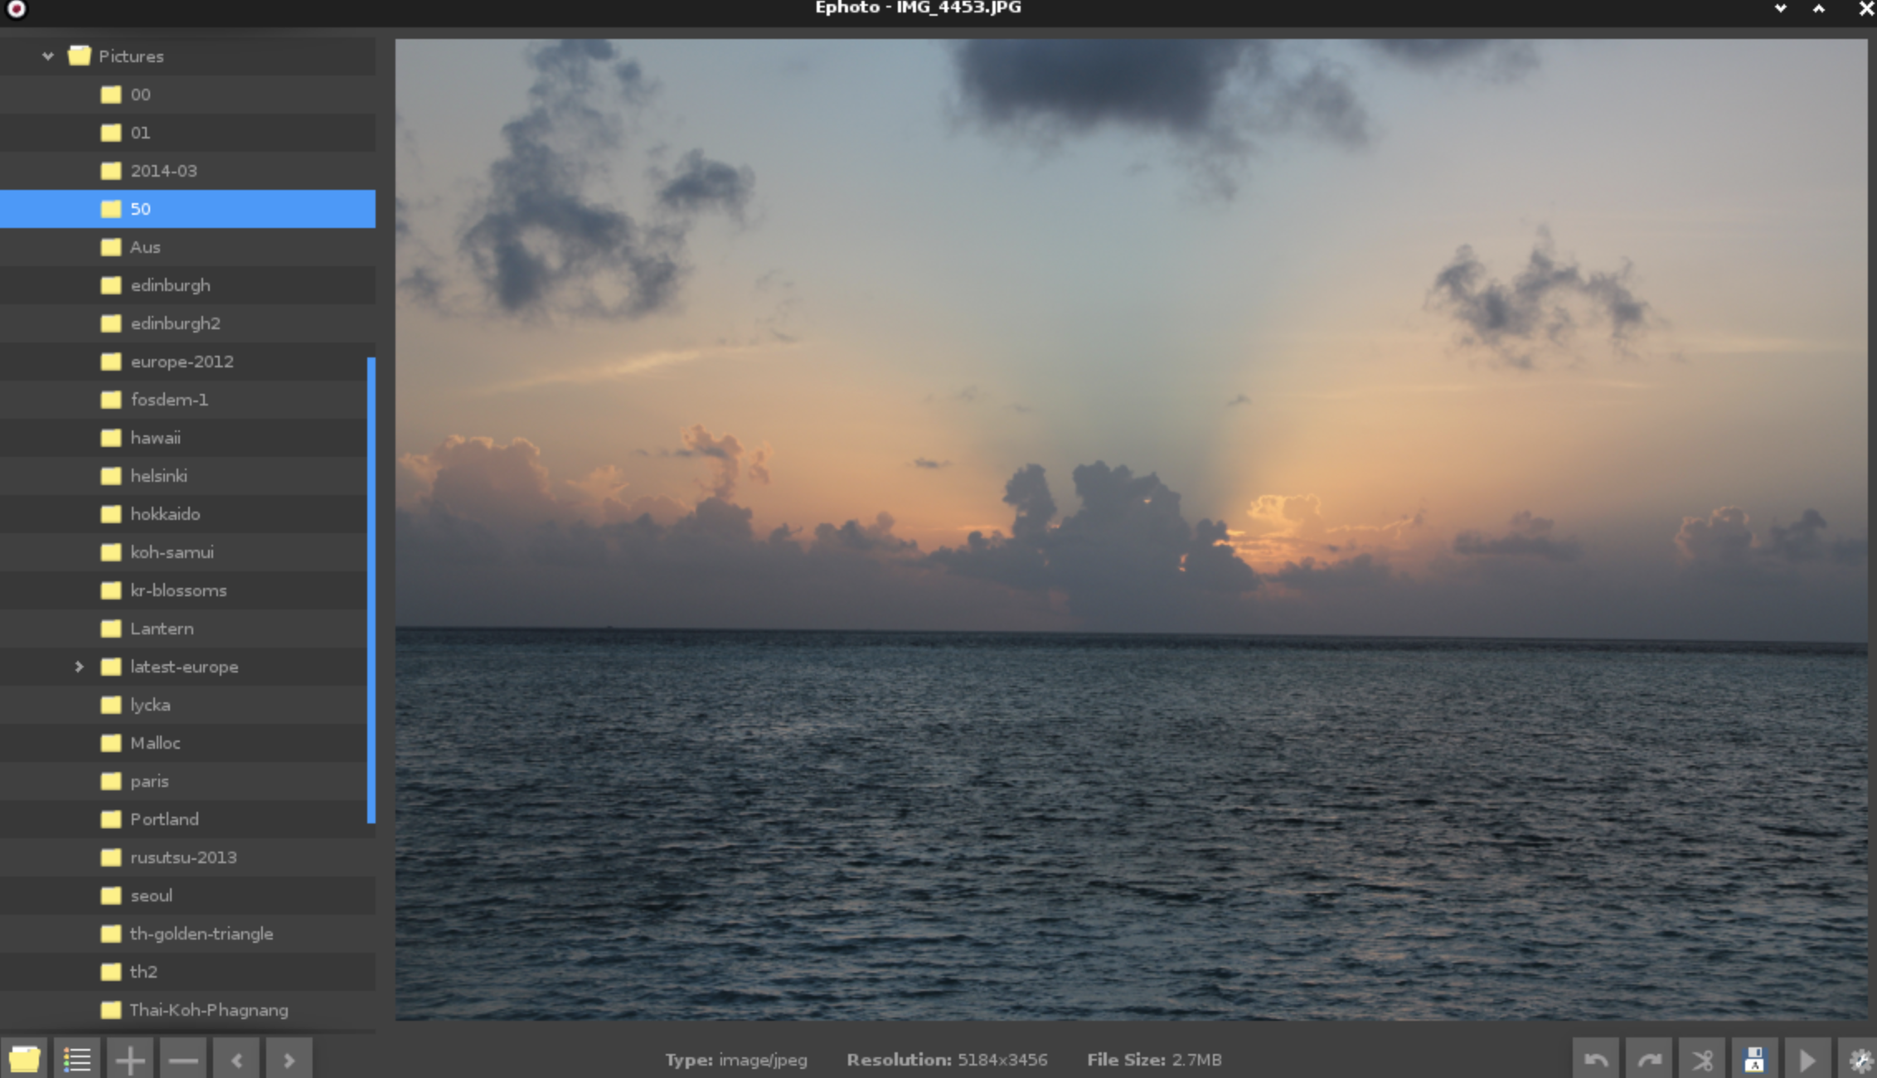
Task: Select the edinburgh2 folder
Action: point(175,323)
